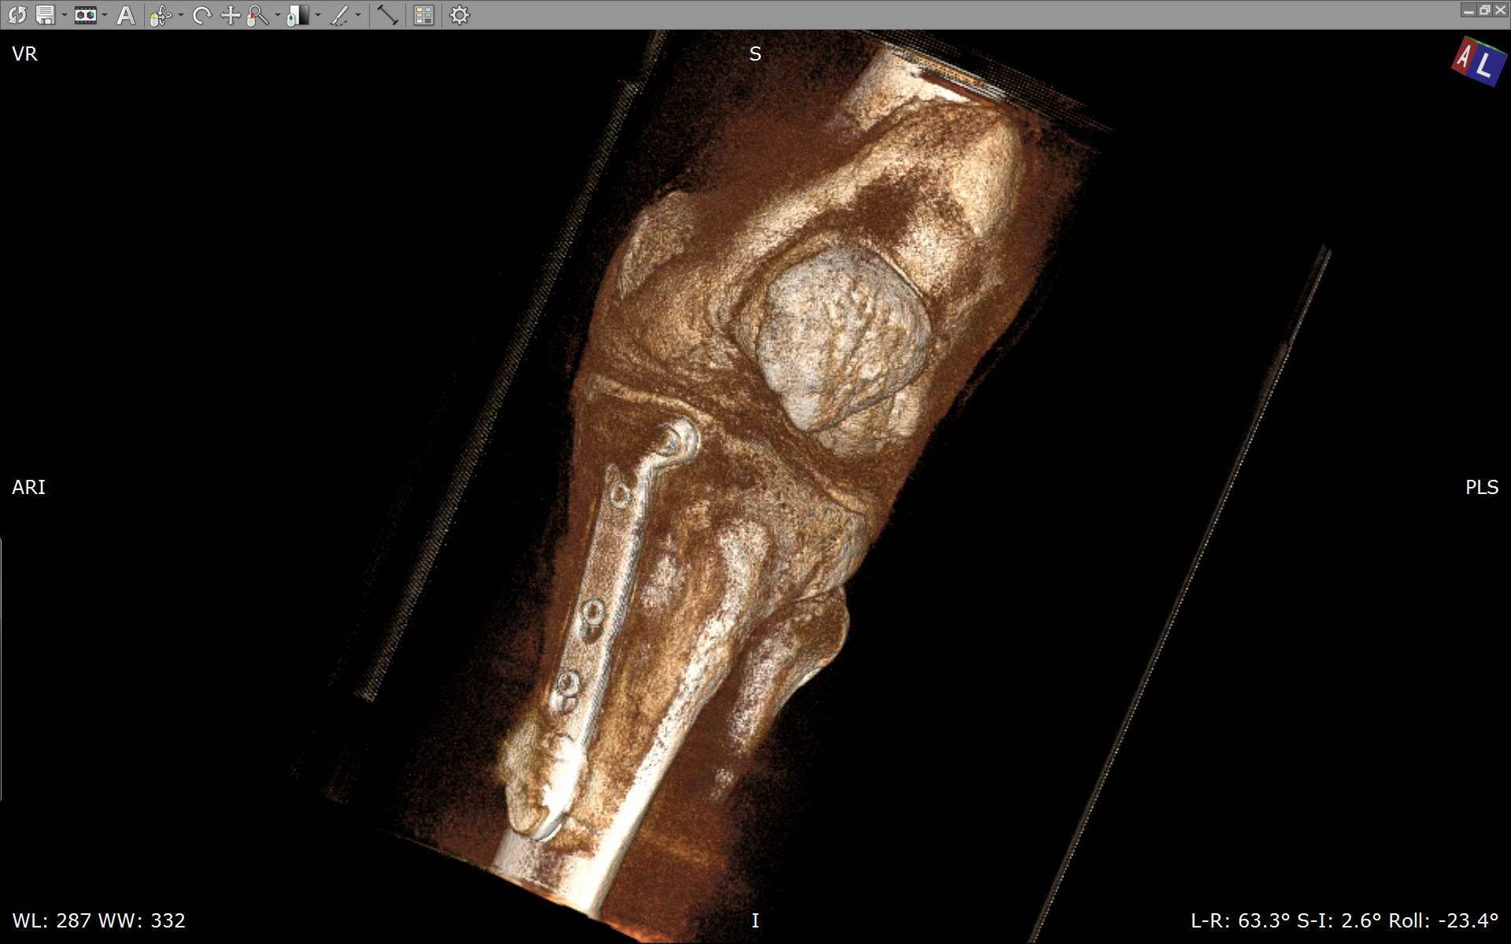Select the distance measurement ruler tool
This screenshot has height=944, width=1511.
[x=387, y=15]
